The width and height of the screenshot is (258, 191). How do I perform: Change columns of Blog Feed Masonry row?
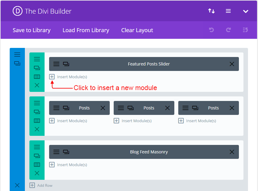coord(37,165)
